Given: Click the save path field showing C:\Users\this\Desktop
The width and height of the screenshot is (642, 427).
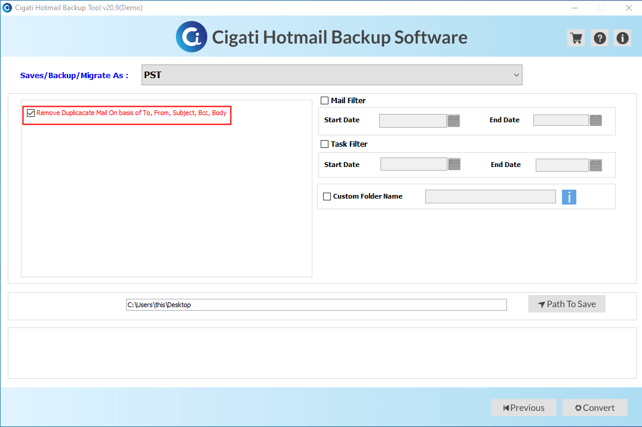Looking at the screenshot, I should coord(316,305).
